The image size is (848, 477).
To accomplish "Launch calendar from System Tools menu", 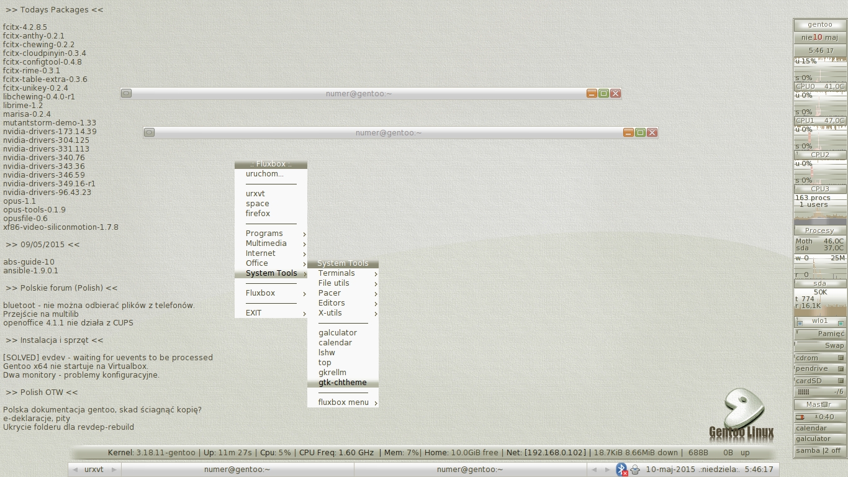I will pos(343,343).
